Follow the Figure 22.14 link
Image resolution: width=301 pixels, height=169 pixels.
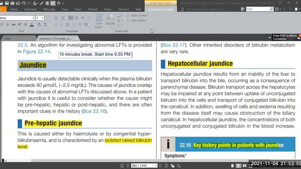coord(36,52)
